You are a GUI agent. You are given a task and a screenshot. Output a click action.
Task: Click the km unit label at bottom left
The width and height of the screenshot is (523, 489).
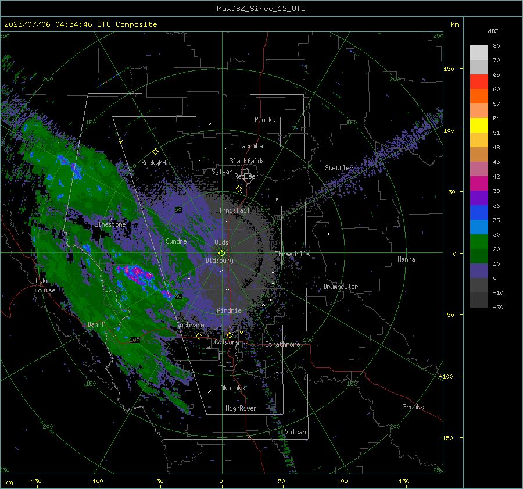[x=8, y=483]
